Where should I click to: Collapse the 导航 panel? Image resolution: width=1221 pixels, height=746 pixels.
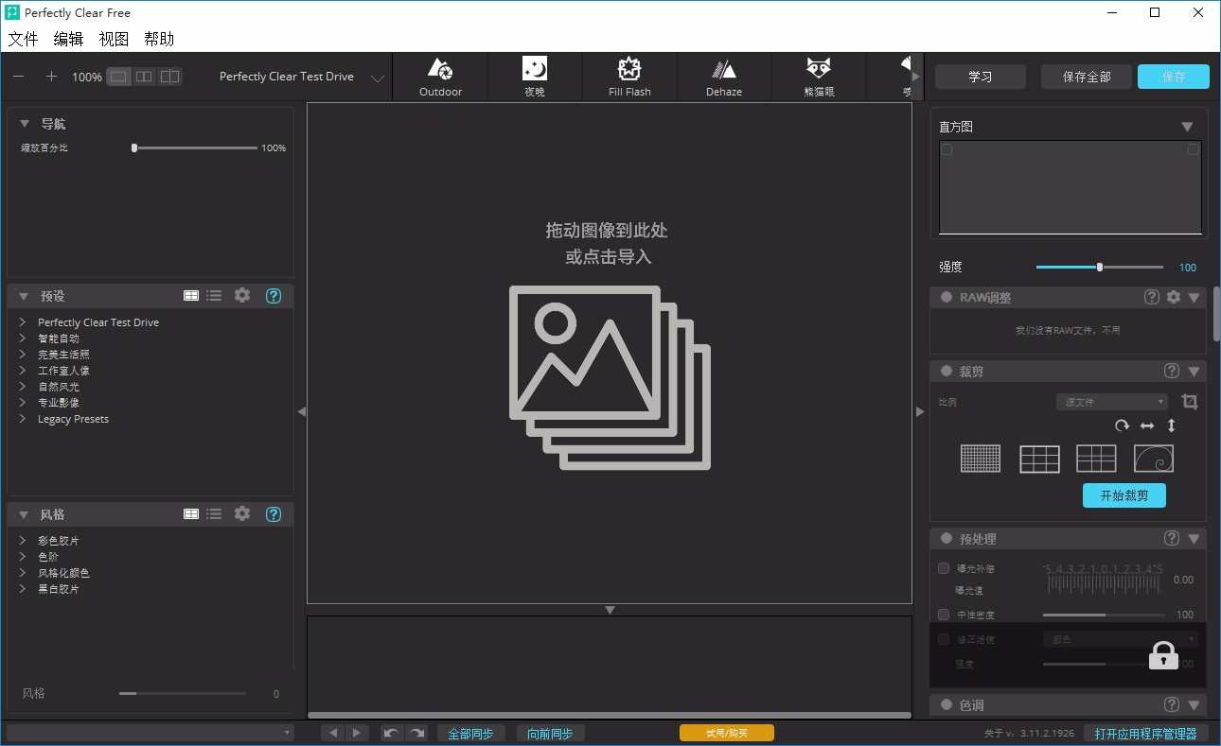pos(24,124)
